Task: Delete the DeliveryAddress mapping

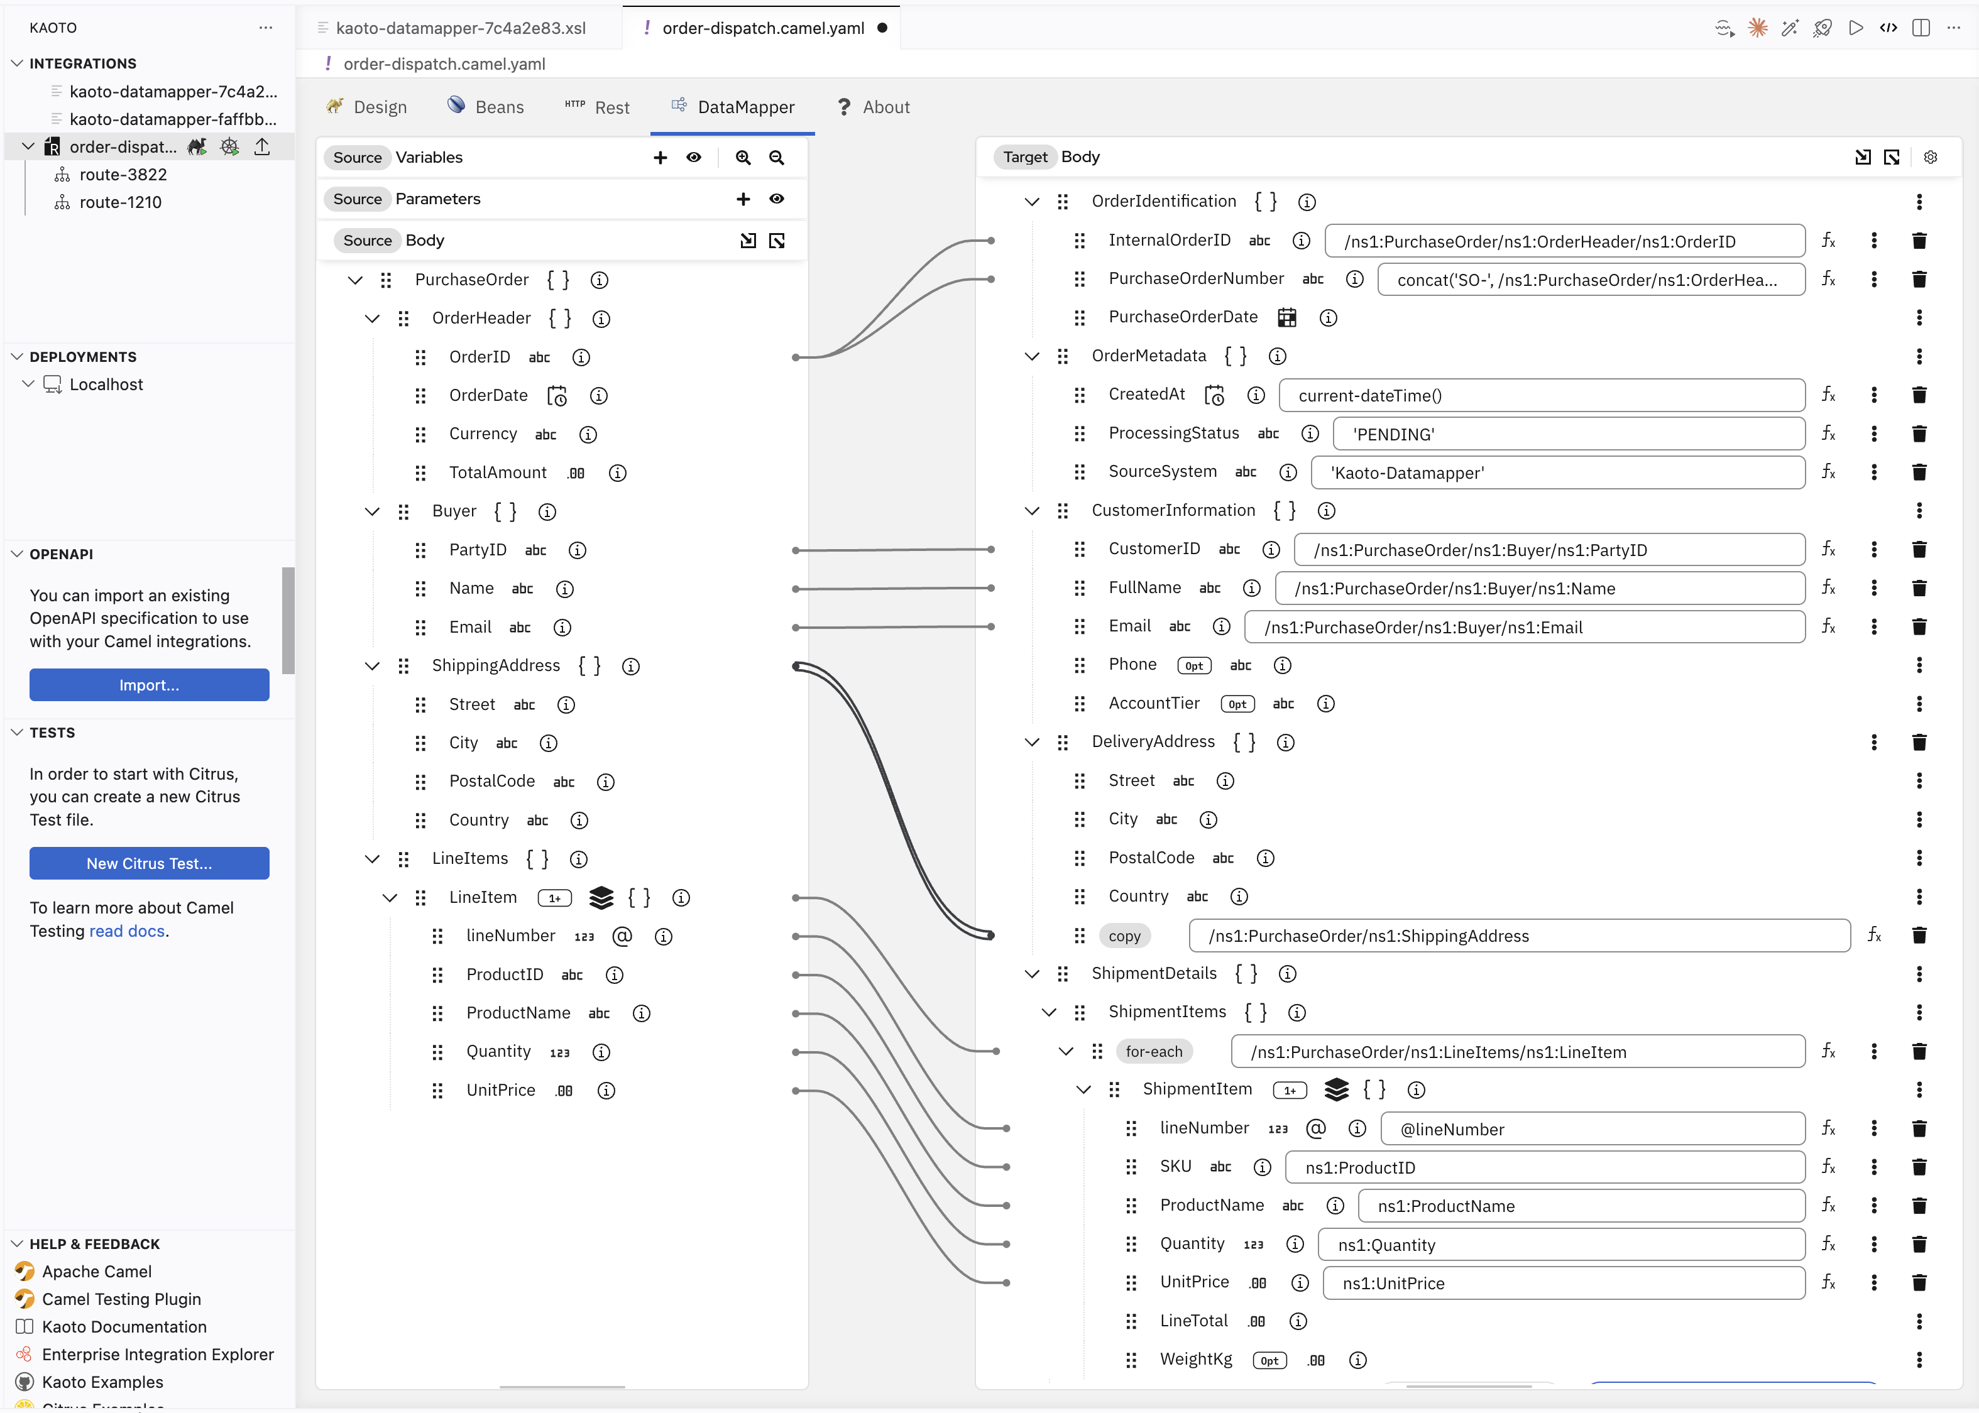Action: coord(1919,742)
